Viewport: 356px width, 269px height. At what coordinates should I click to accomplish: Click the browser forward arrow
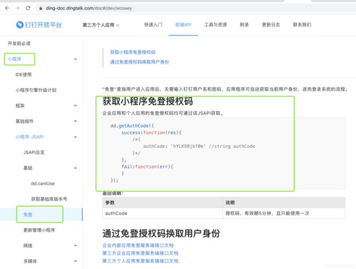point(18,8)
